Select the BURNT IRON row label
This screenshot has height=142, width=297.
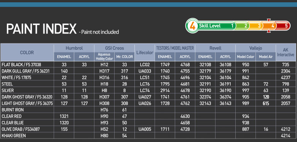click(x=13, y=110)
